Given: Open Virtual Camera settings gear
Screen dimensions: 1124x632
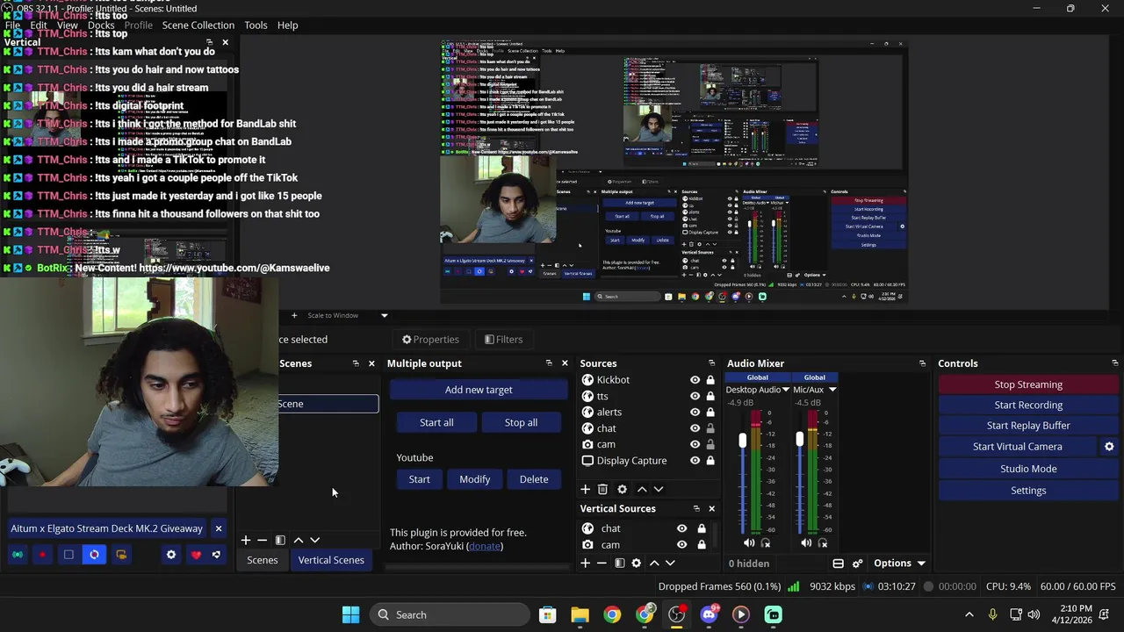Looking at the screenshot, I should point(1109,447).
